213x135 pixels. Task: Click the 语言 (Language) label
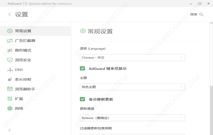pos(93,49)
